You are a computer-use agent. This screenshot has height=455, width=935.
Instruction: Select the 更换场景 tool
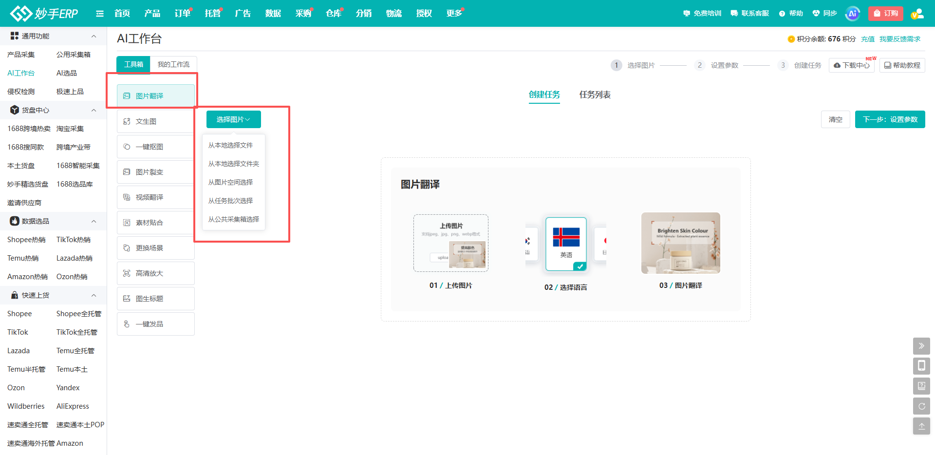tap(156, 248)
